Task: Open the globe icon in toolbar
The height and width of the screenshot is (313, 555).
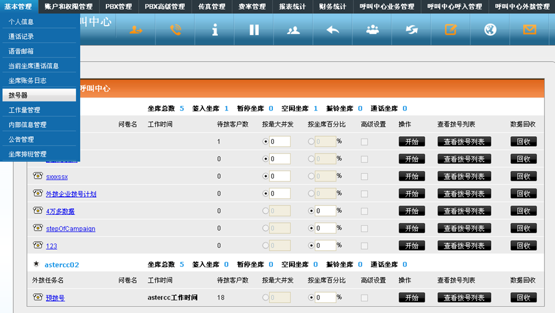Action: click(x=490, y=30)
